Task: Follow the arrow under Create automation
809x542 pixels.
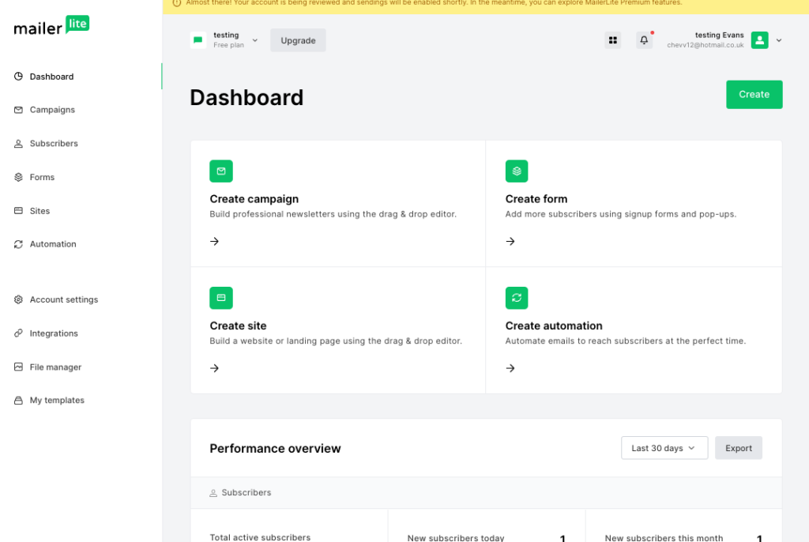Action: pyautogui.click(x=510, y=368)
